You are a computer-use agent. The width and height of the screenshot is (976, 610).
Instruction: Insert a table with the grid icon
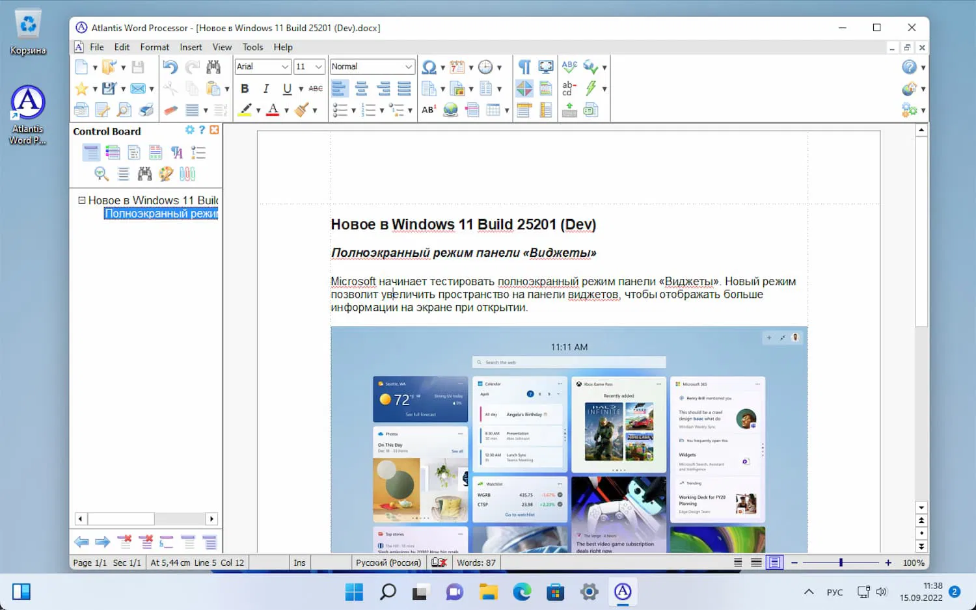(493, 110)
